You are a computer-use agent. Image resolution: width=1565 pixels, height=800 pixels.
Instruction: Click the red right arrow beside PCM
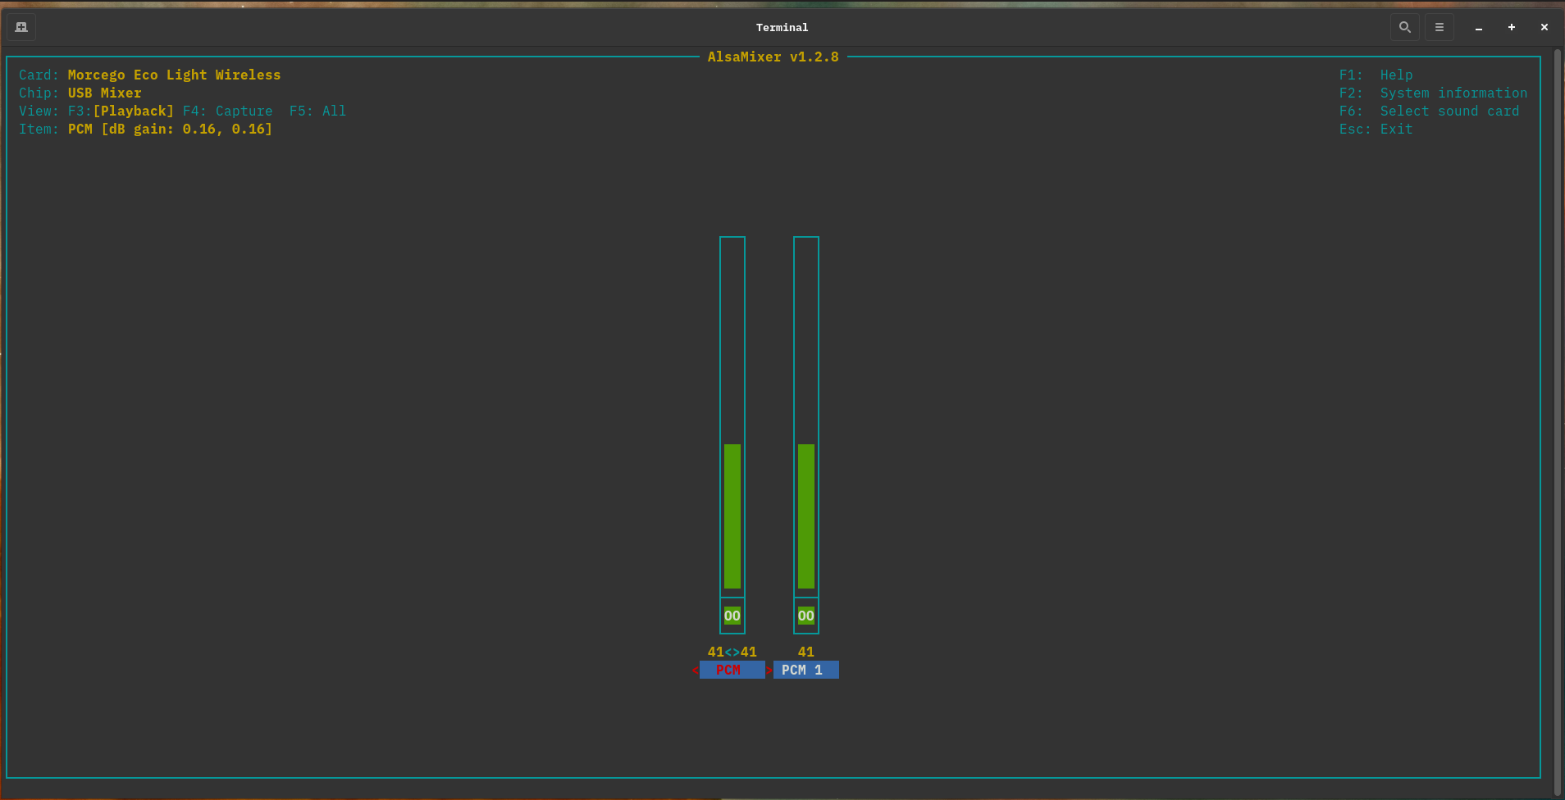tap(769, 670)
